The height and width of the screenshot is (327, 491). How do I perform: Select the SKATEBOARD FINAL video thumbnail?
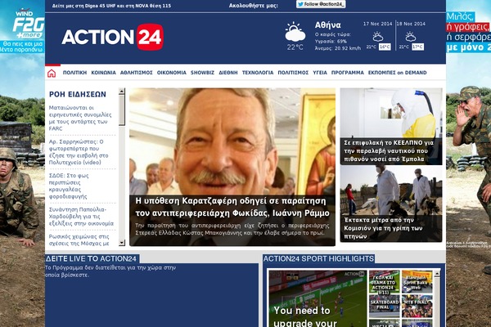tap(385, 306)
